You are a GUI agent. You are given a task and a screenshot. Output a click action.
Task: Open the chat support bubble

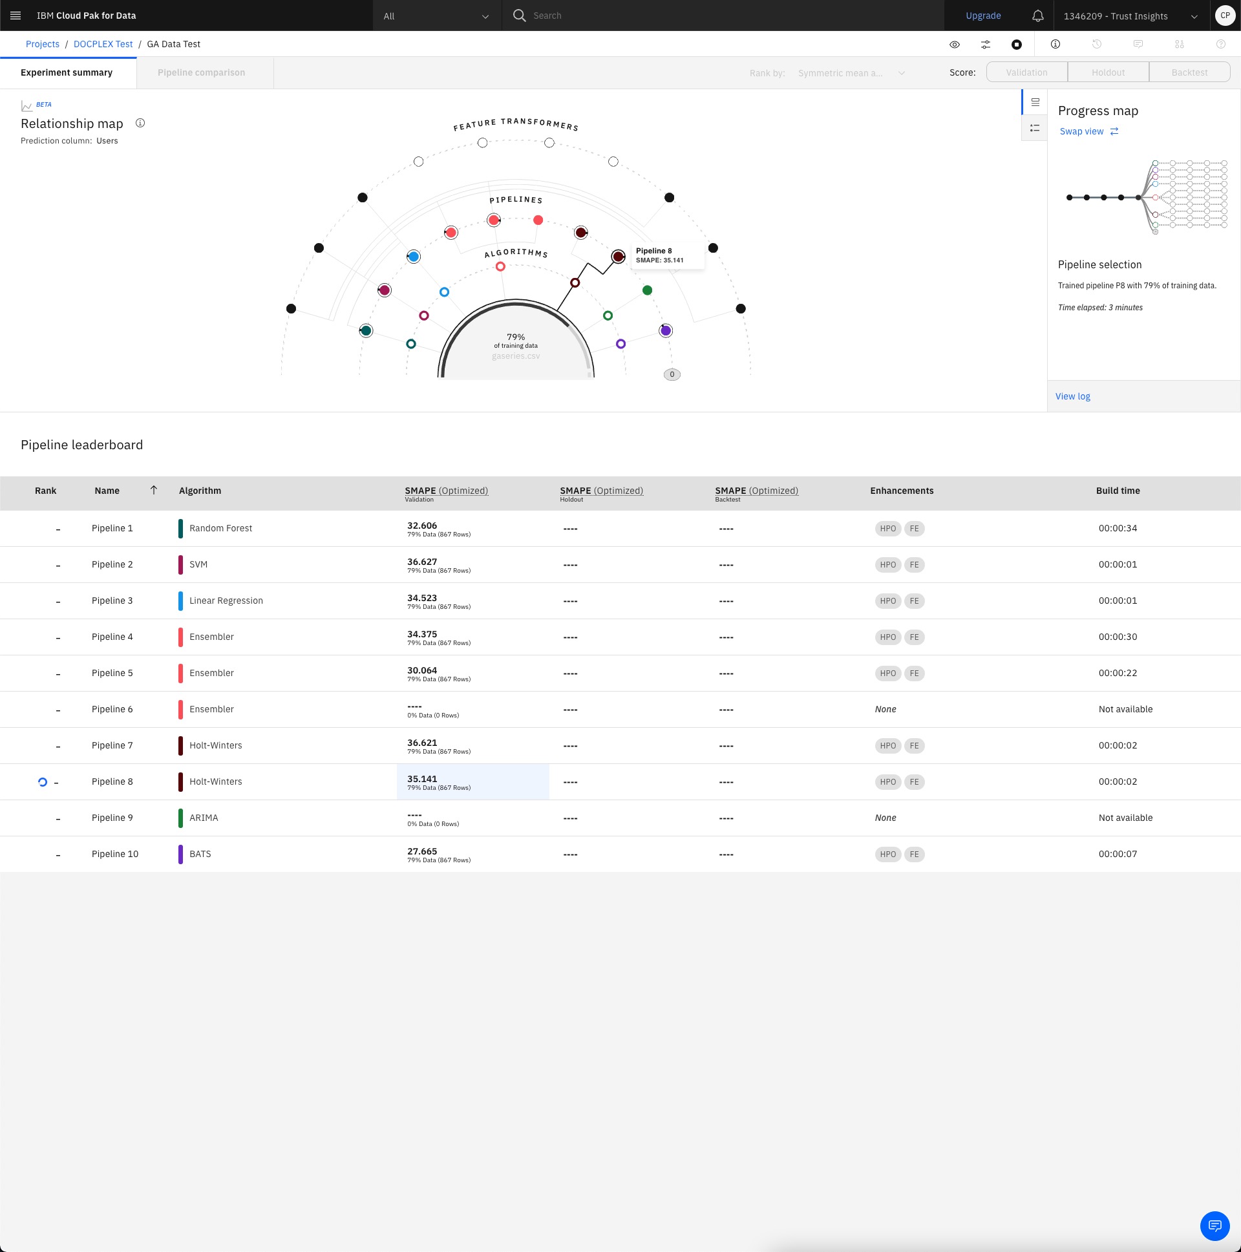pos(1214,1225)
